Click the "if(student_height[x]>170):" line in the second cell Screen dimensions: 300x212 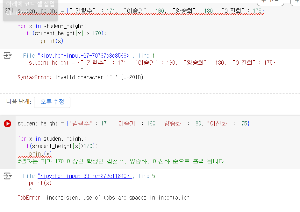[x=61, y=146]
